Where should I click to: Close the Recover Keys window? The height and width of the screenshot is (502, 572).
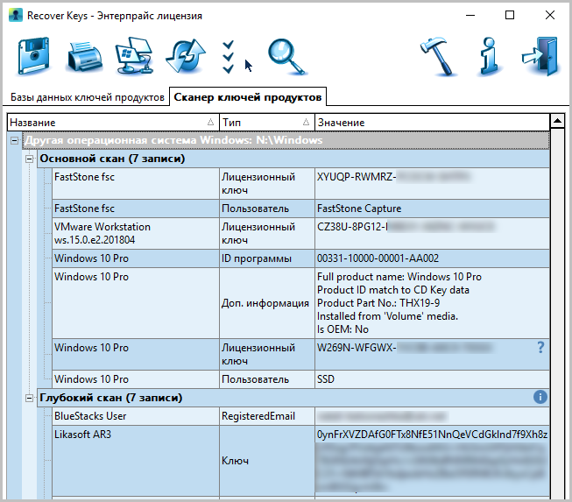[550, 15]
